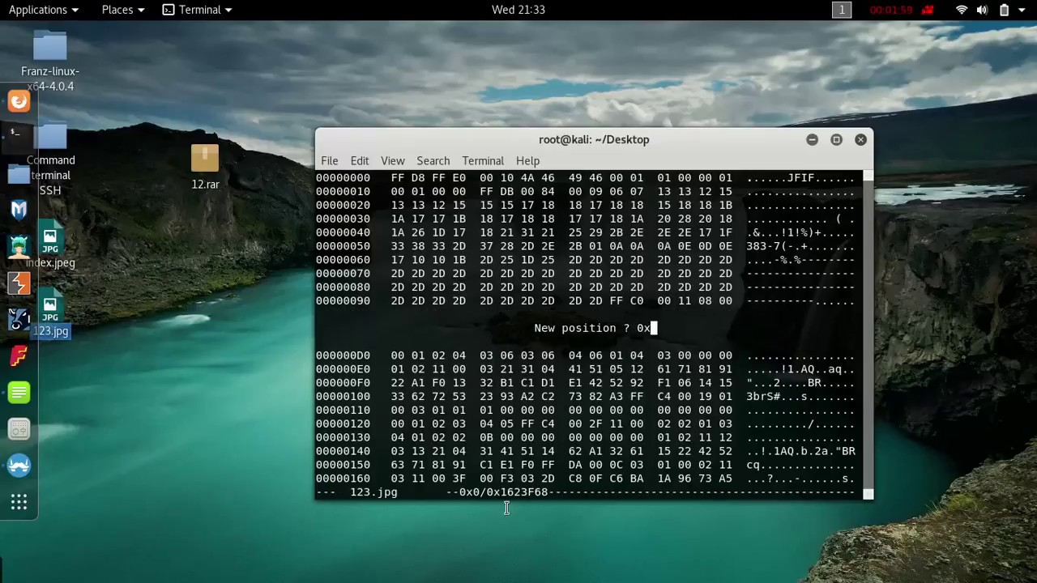The image size is (1037, 583).
Task: Click the 00000160 offset row
Action: 343,479
